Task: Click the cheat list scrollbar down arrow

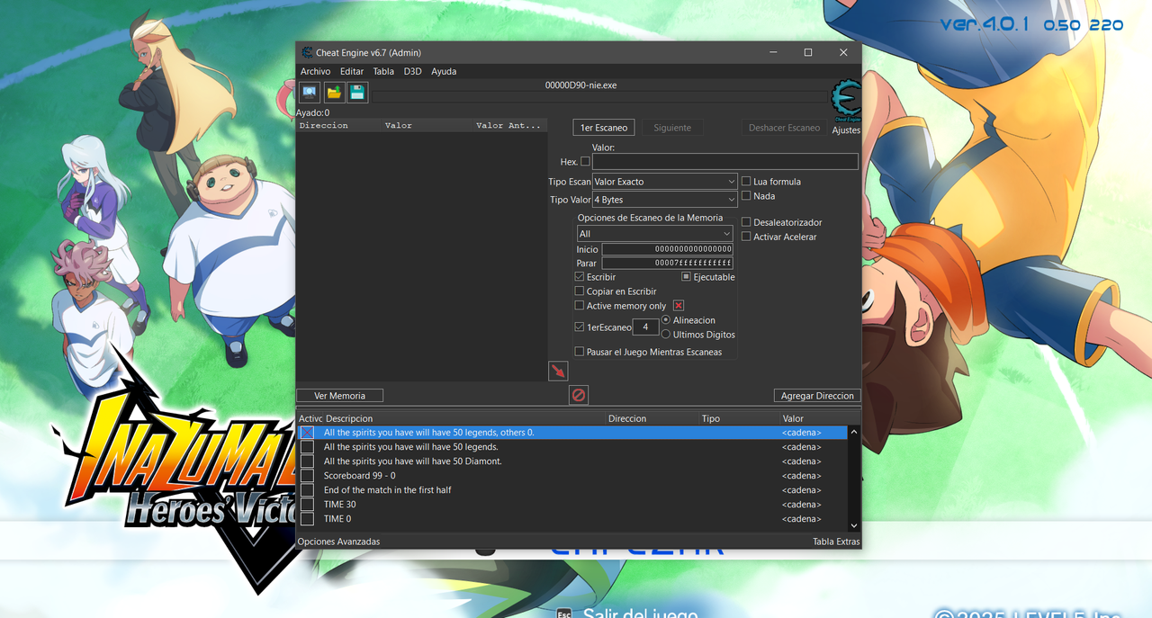Action: pyautogui.click(x=854, y=525)
